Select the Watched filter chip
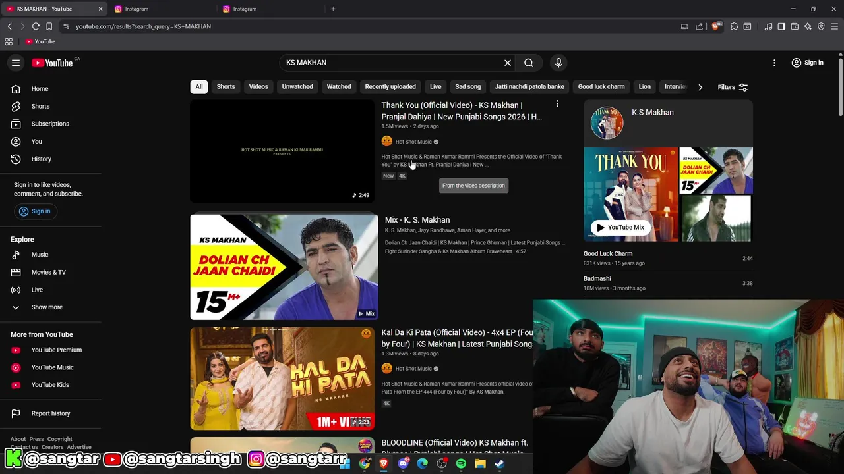 pos(339,86)
